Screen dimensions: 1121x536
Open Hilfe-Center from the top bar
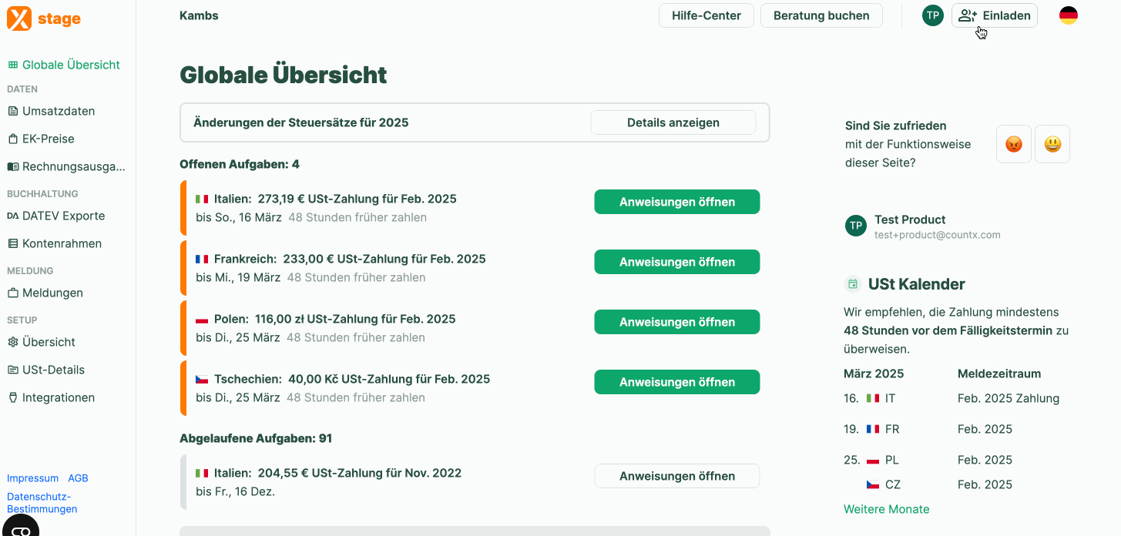click(706, 15)
